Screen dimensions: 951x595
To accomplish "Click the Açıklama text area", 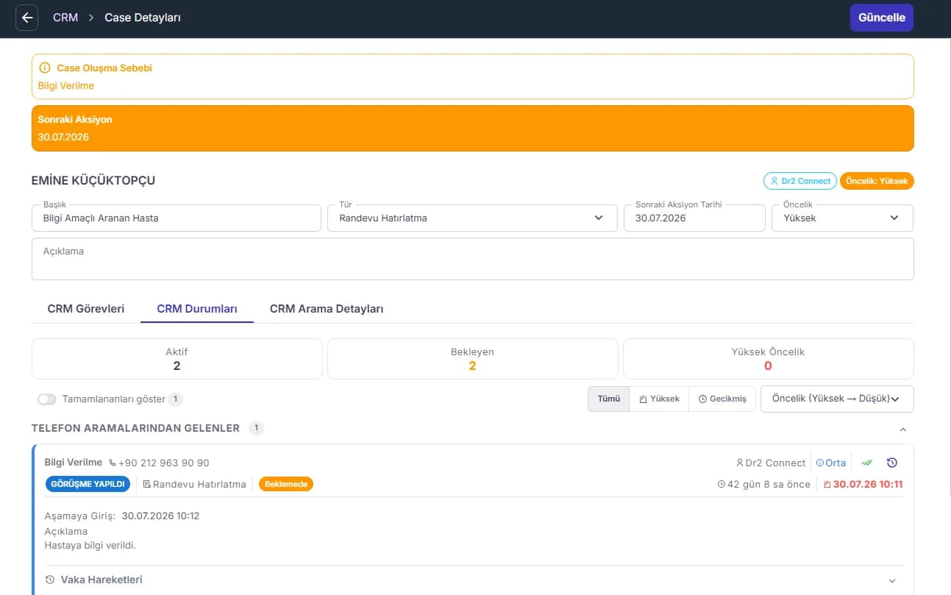I will tap(473, 259).
